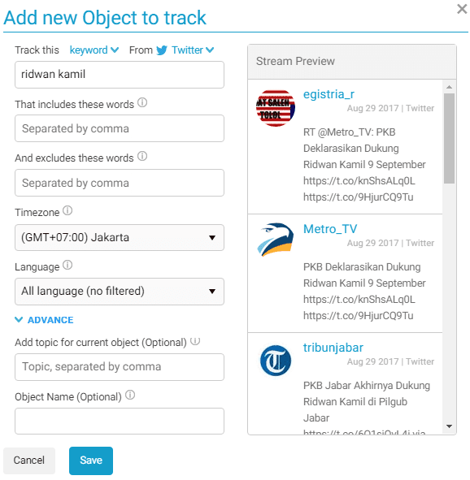Click the Language info icon

[67, 265]
